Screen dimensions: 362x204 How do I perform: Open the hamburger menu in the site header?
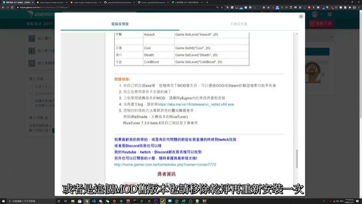(x=330, y=14)
